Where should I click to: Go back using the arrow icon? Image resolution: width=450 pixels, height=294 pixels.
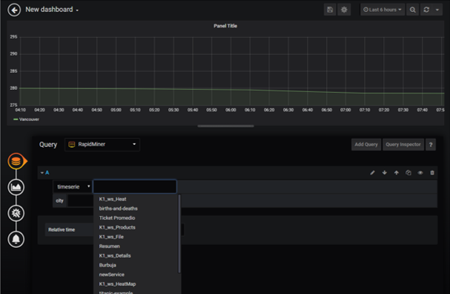pyautogui.click(x=14, y=10)
